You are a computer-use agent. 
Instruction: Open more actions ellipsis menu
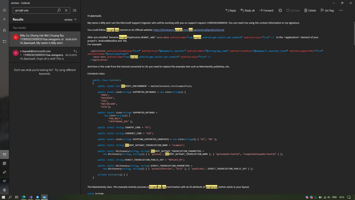(341, 10)
